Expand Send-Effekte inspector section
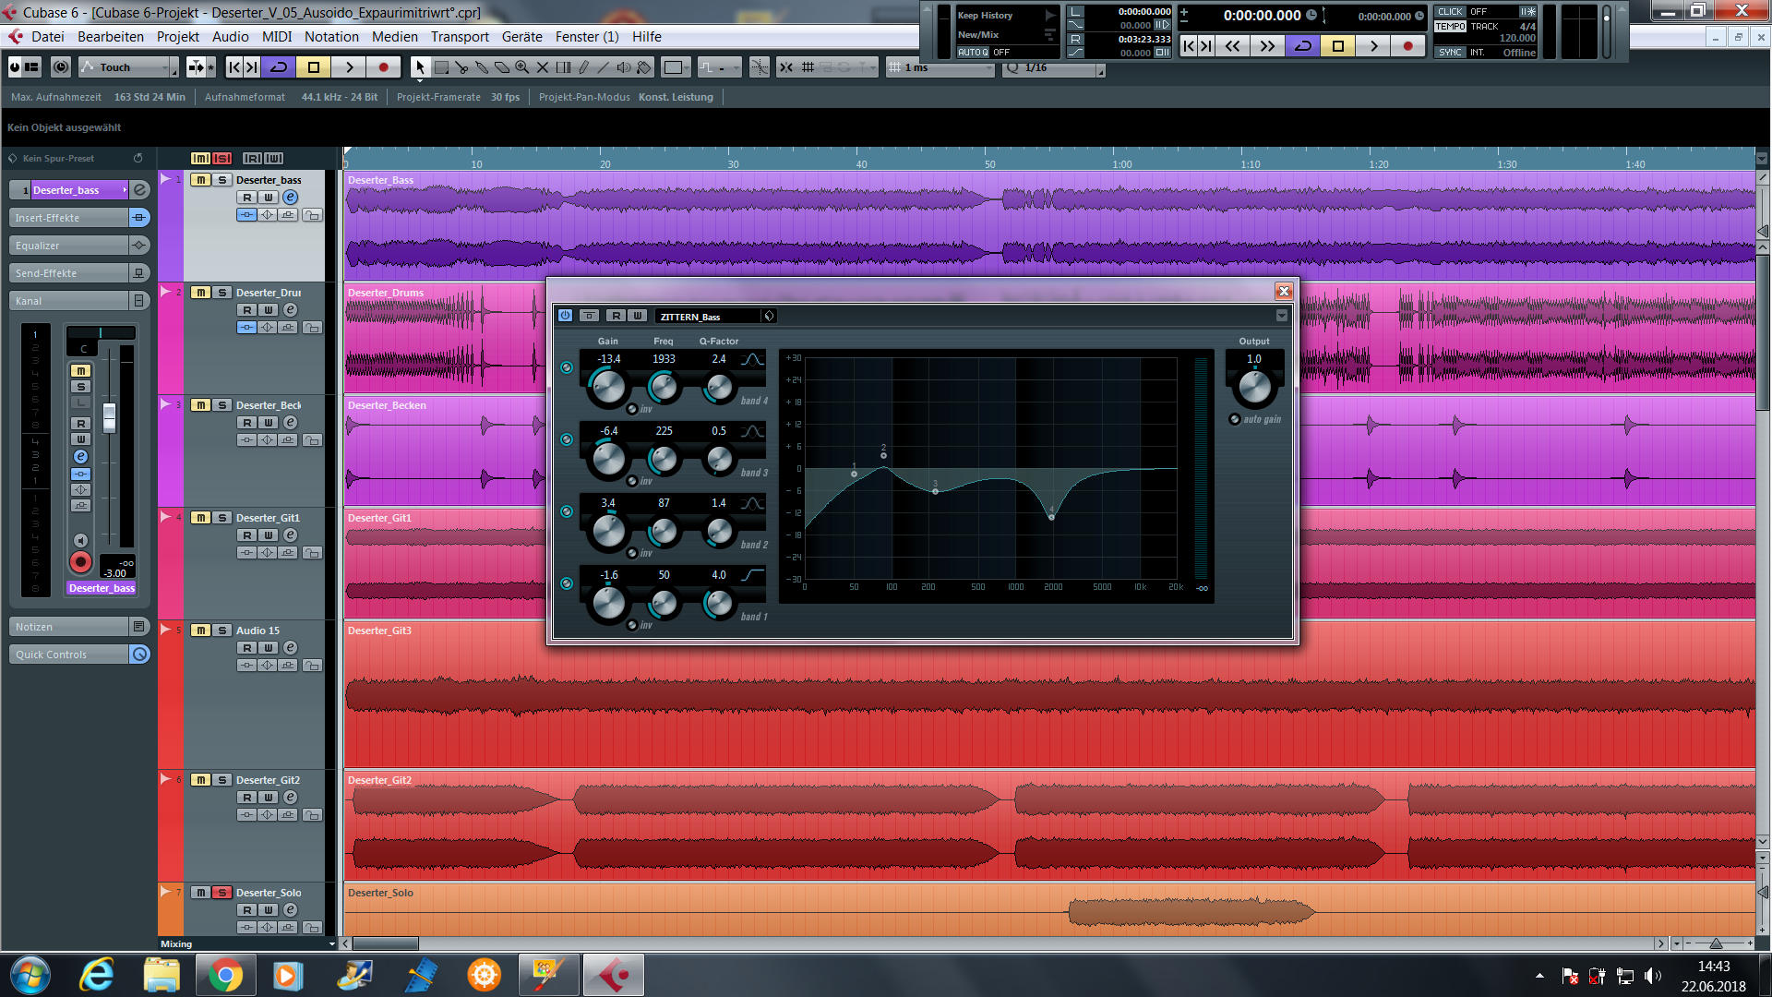The width and height of the screenshot is (1772, 997). (69, 273)
